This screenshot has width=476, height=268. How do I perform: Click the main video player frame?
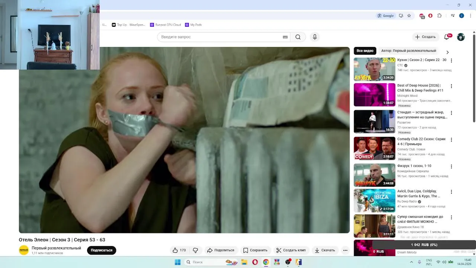(x=184, y=140)
